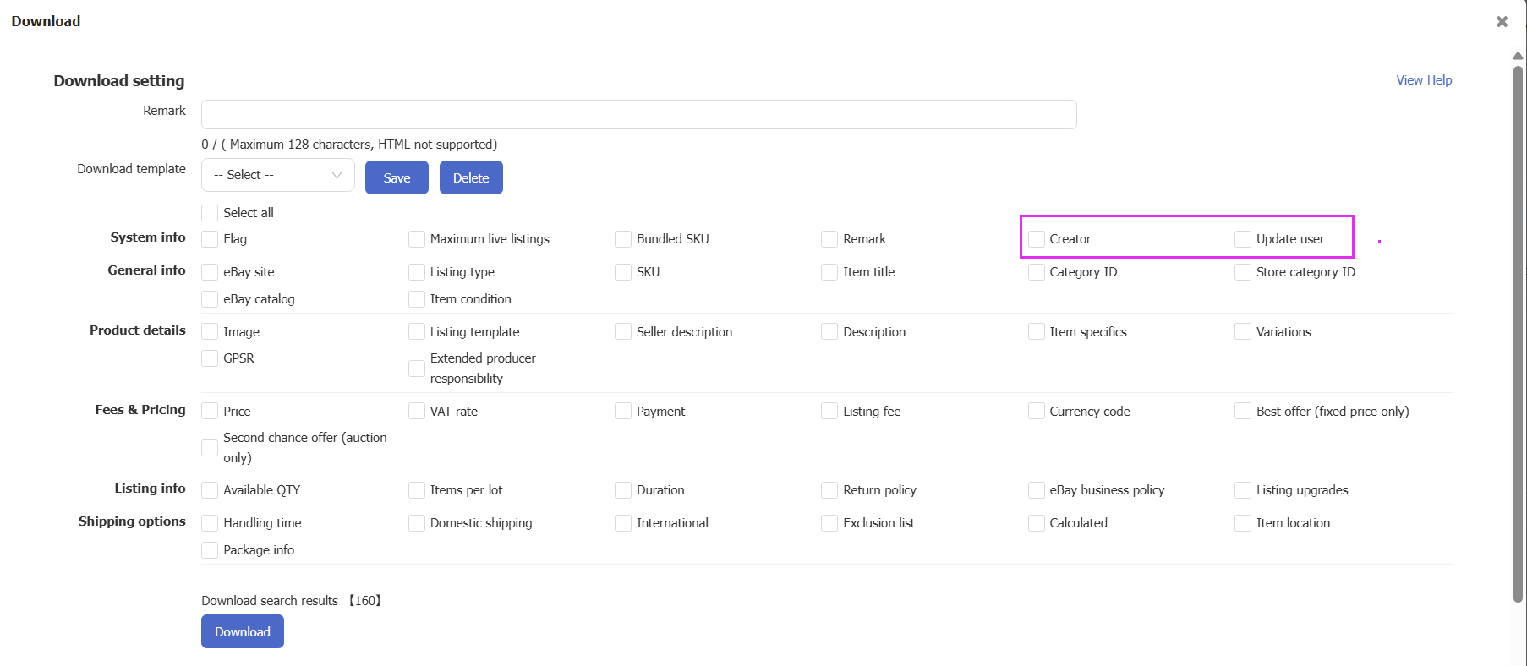
Task: Tick the Select all checkbox
Action: point(210,213)
